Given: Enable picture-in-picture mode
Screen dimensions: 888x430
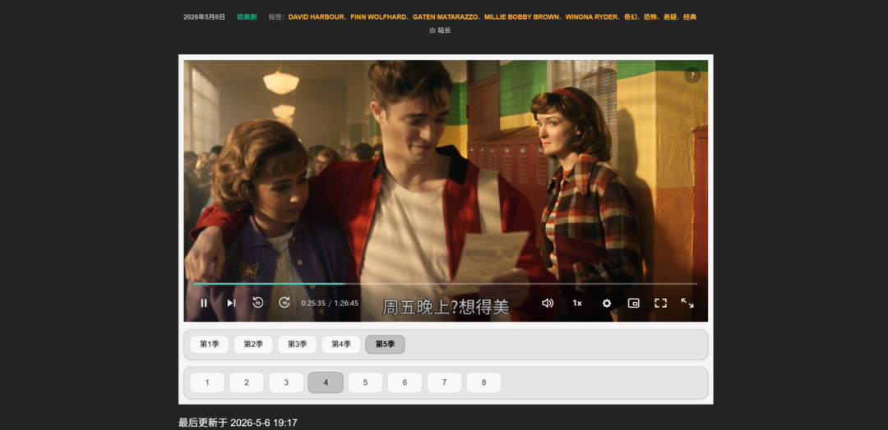Looking at the screenshot, I should (634, 303).
